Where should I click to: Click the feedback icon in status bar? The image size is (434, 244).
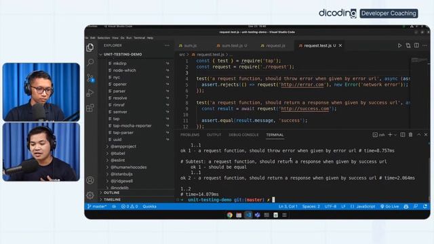point(416,207)
